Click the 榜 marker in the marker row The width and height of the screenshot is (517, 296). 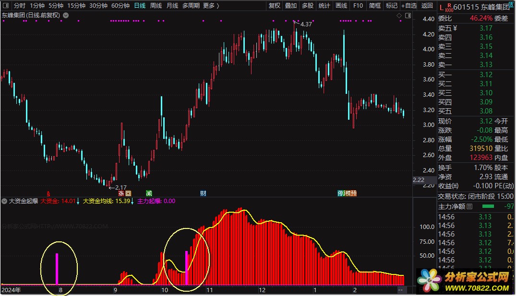[x=348, y=194]
